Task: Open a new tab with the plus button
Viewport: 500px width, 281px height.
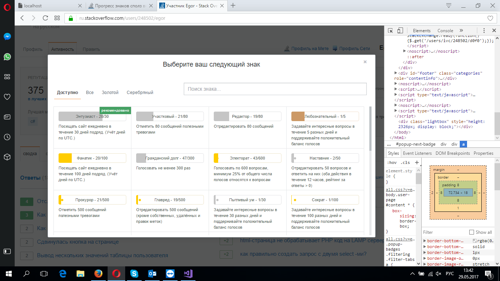Action: (233, 5)
